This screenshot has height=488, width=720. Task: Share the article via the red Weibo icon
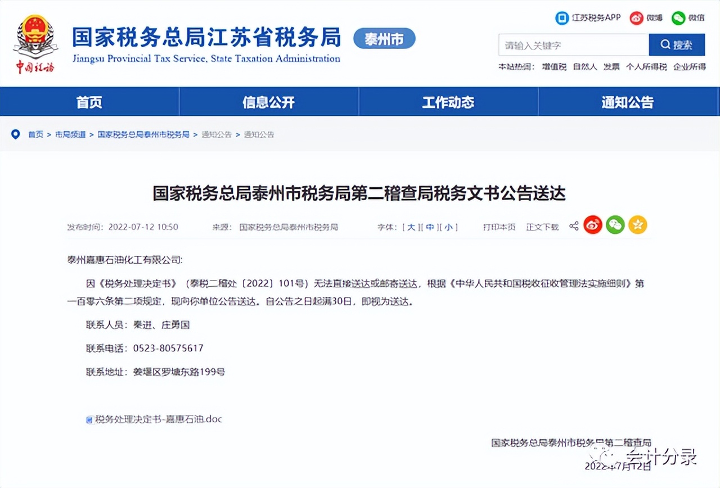pyautogui.click(x=593, y=224)
